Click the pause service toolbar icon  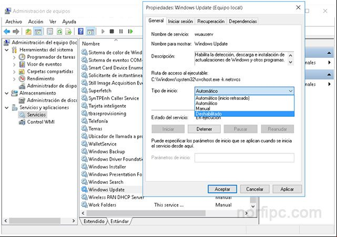pos(121,32)
